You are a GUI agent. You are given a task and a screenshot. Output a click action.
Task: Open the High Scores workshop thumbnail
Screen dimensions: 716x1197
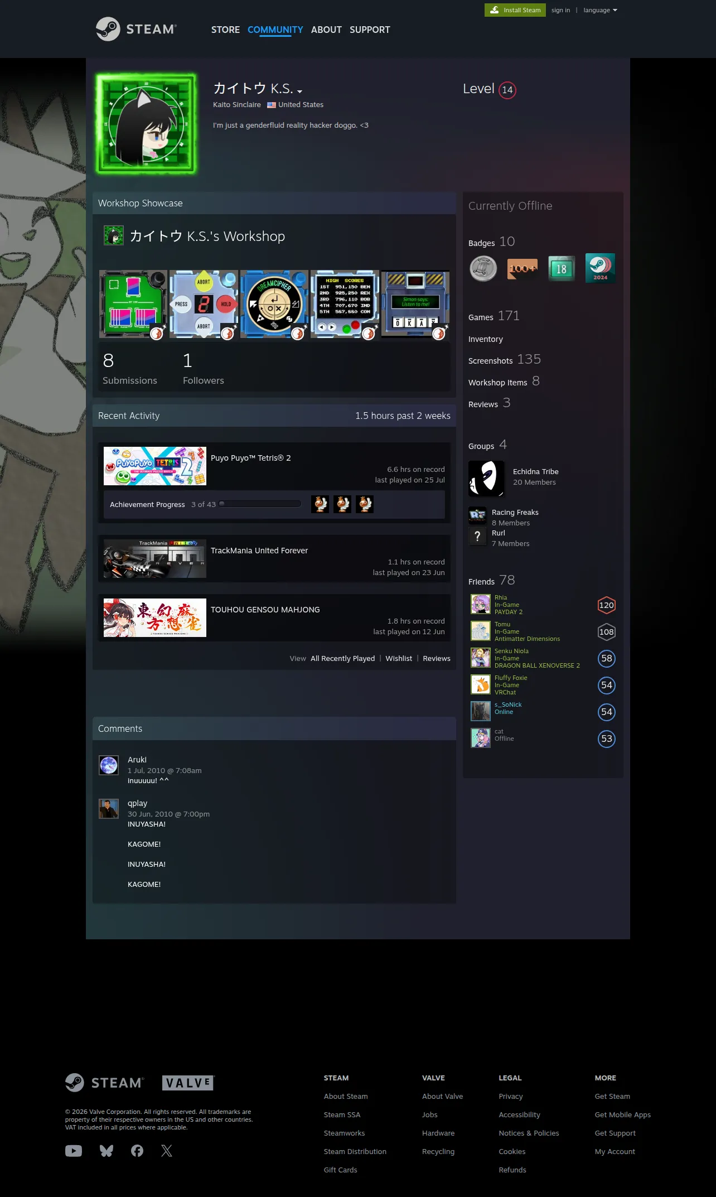(345, 305)
